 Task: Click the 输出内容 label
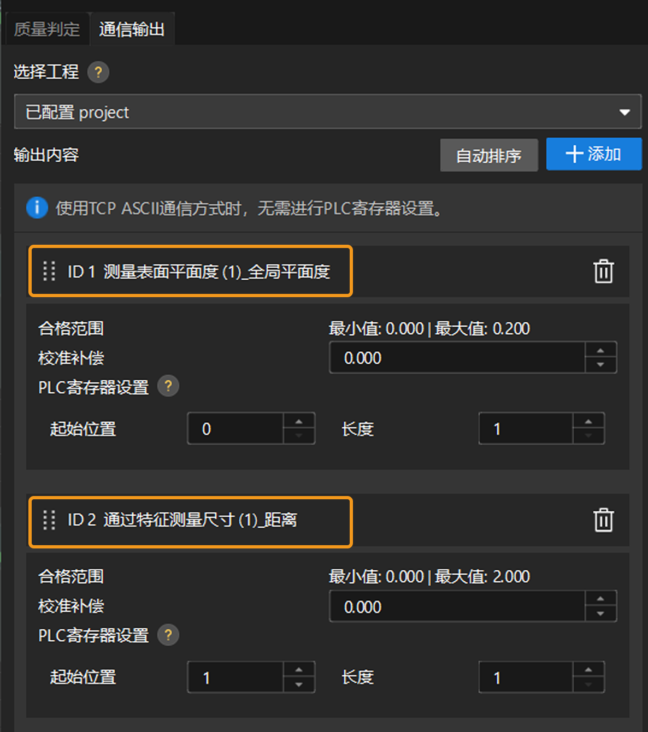point(46,155)
